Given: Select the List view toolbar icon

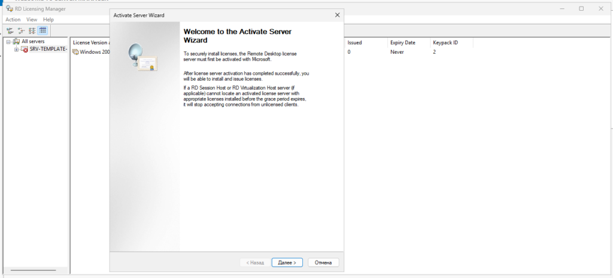Looking at the screenshot, I should coord(32,30).
